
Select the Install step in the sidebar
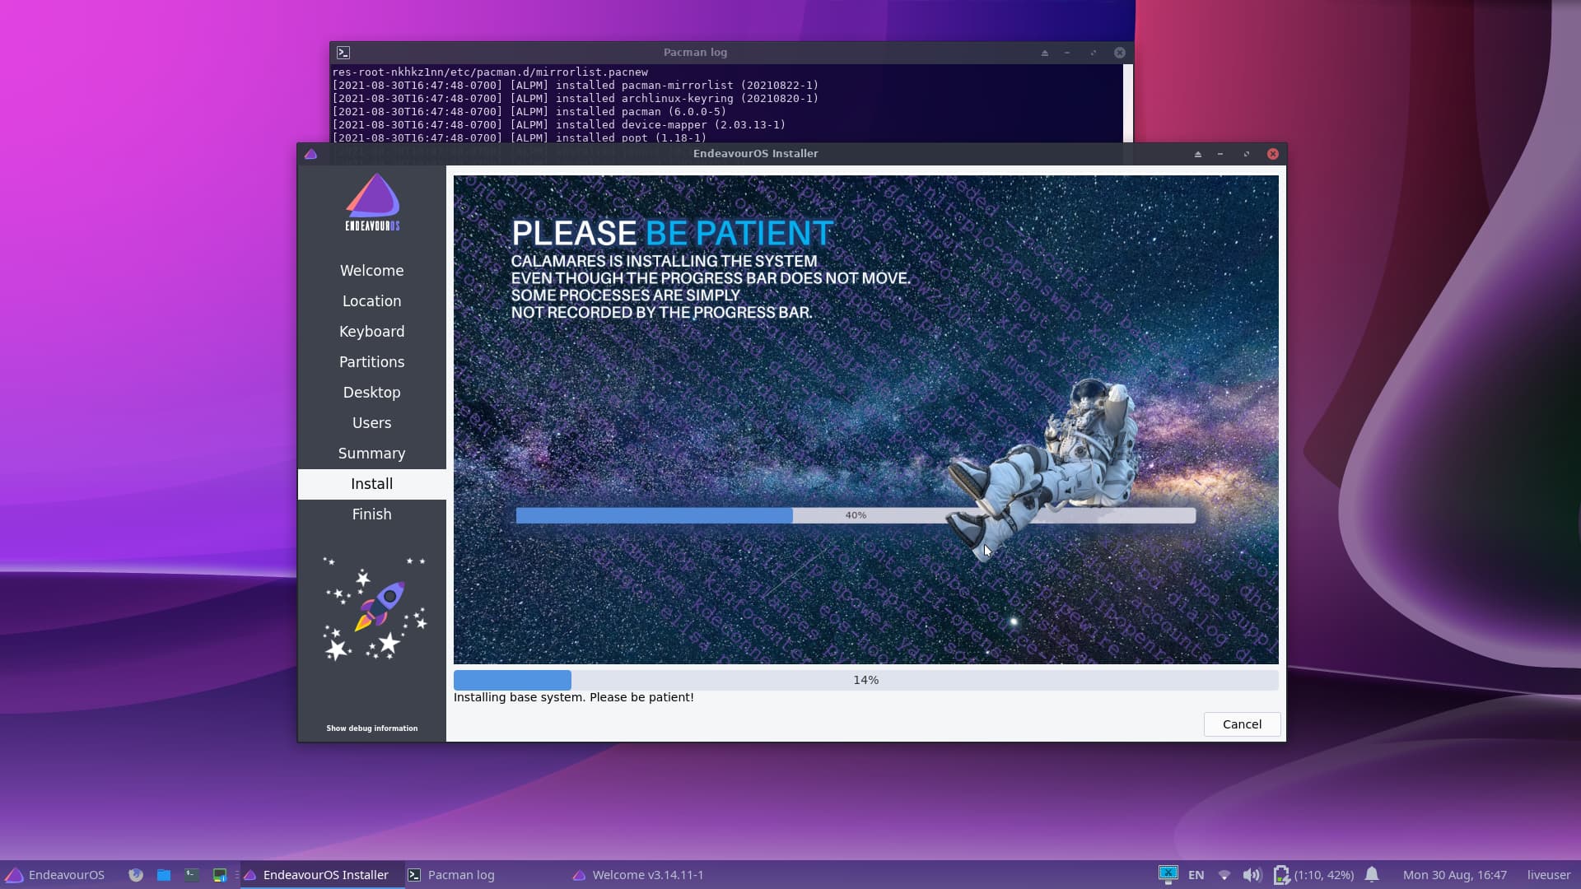pyautogui.click(x=371, y=484)
